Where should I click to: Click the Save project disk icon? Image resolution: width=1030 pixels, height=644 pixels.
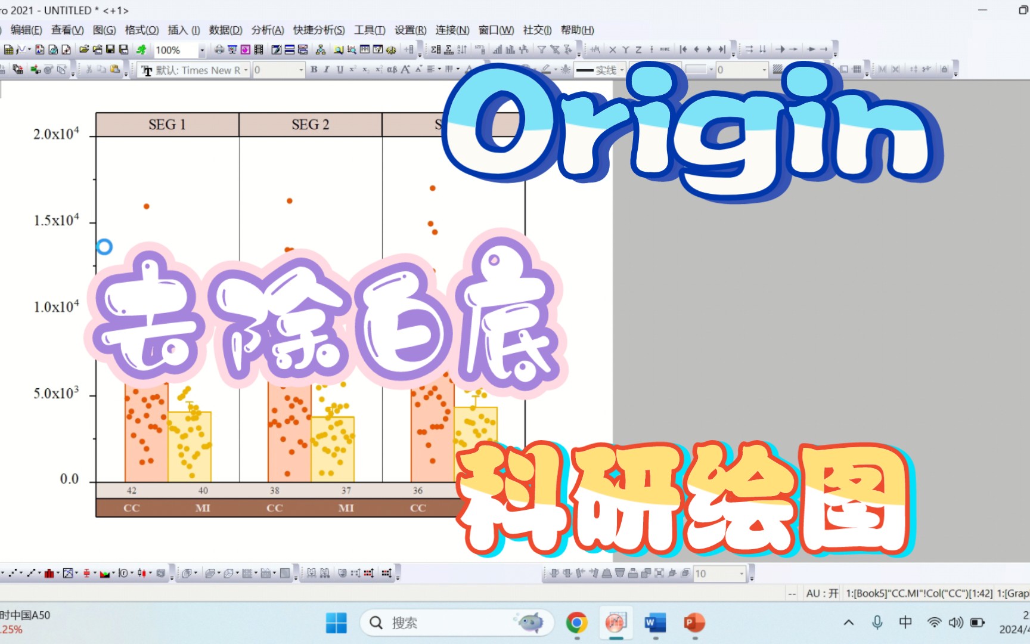(x=110, y=49)
